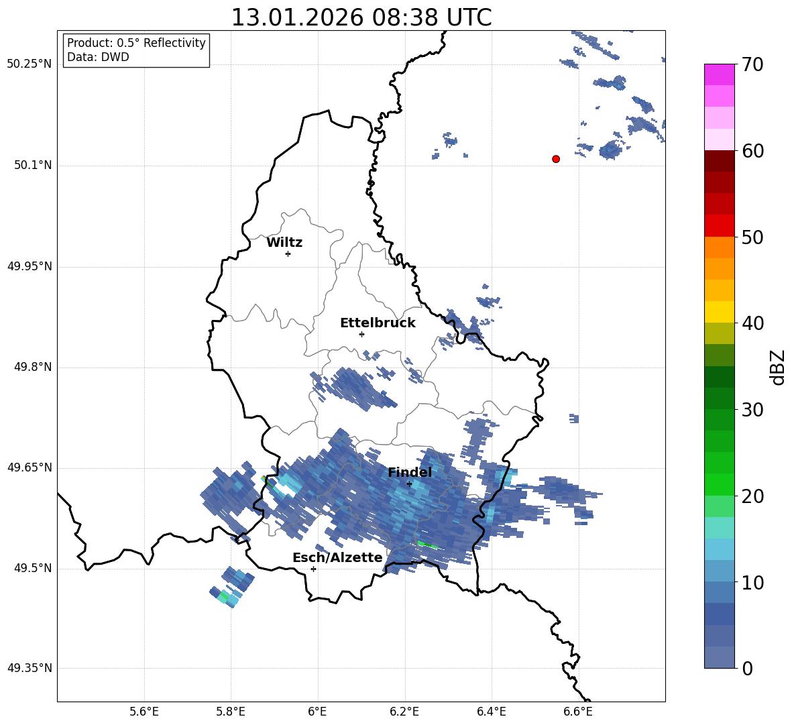Click the Product: 0.5° Reflectivity text
Viewport: 794px width, 725px height.
point(136,43)
